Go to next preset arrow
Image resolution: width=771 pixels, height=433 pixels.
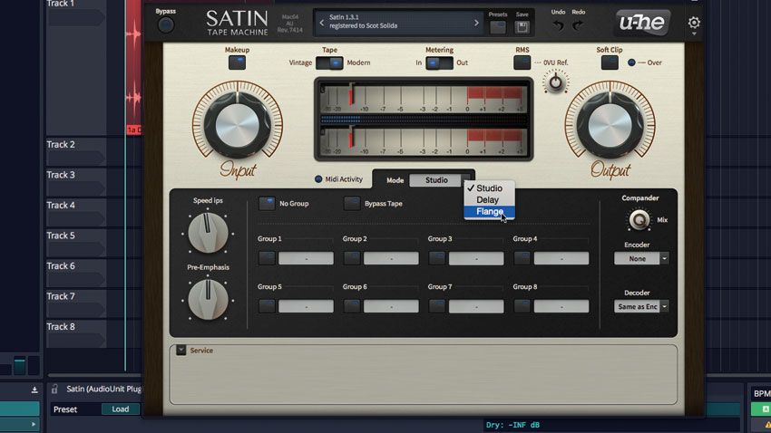[476, 23]
